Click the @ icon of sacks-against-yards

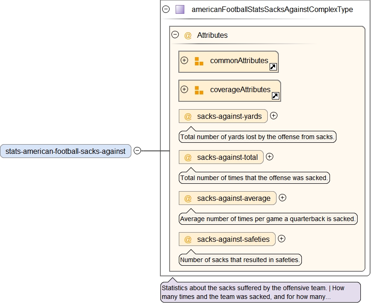click(x=188, y=117)
